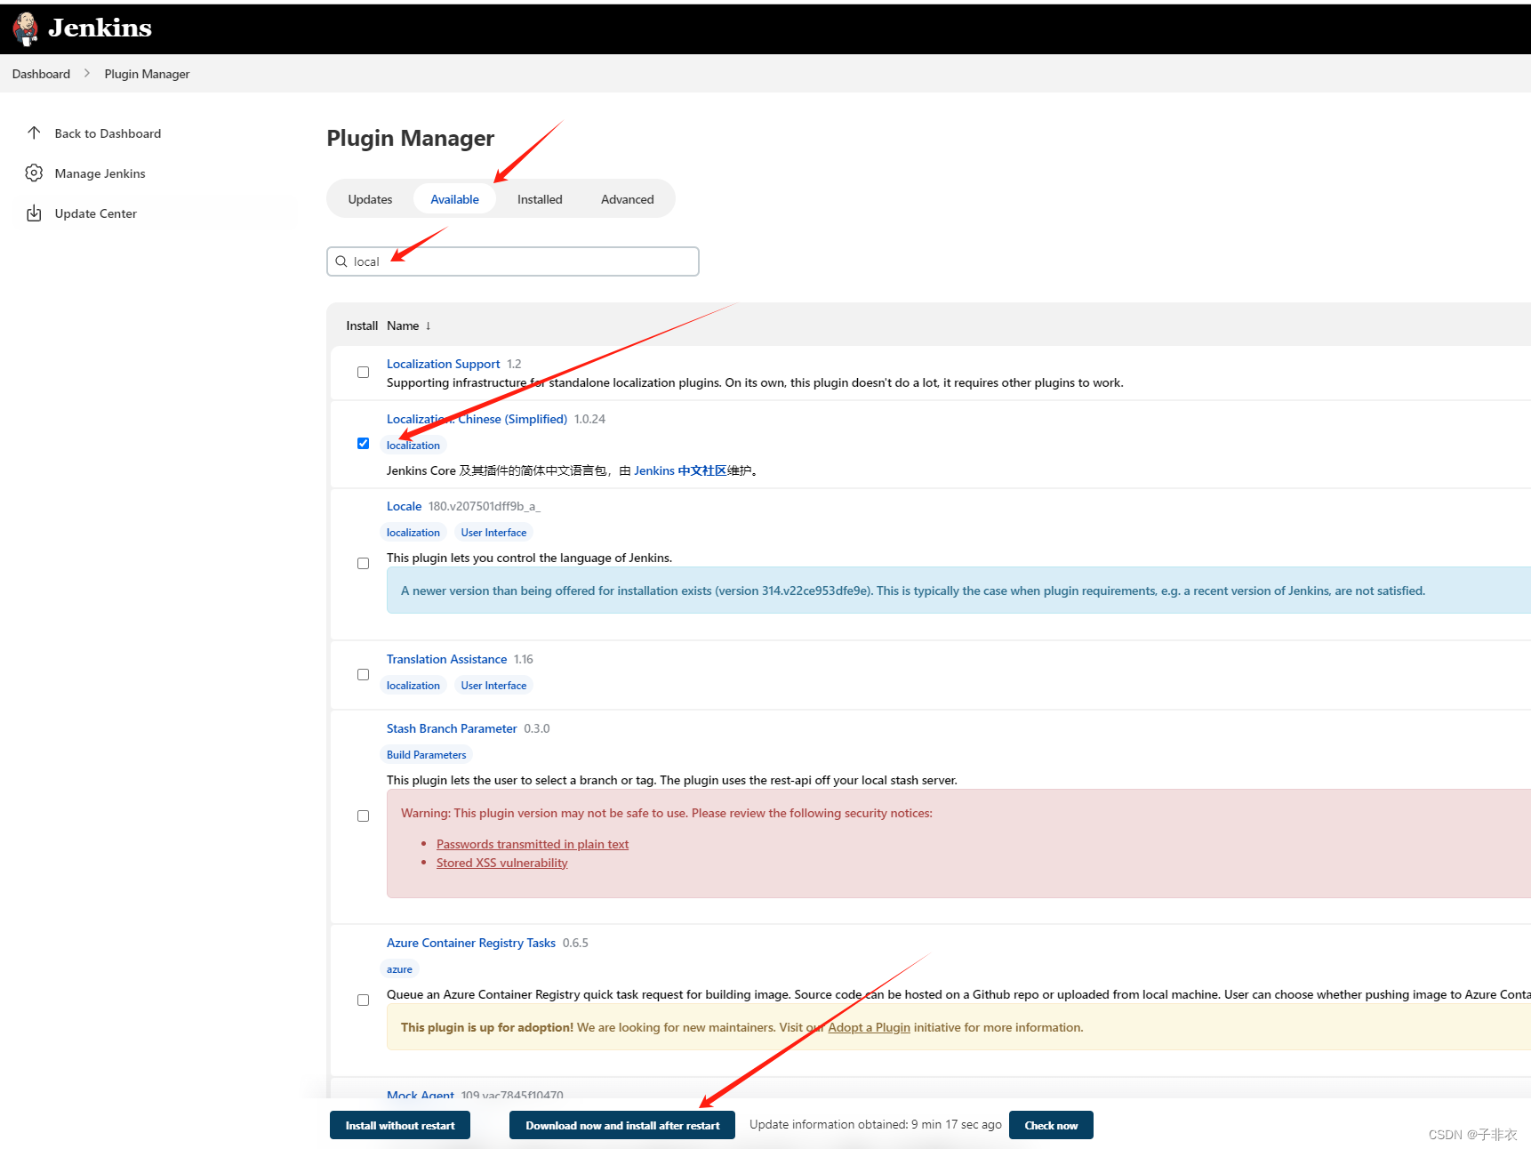Click the Build Parameters tag
Screen dimensions: 1531x1149
tap(426, 755)
